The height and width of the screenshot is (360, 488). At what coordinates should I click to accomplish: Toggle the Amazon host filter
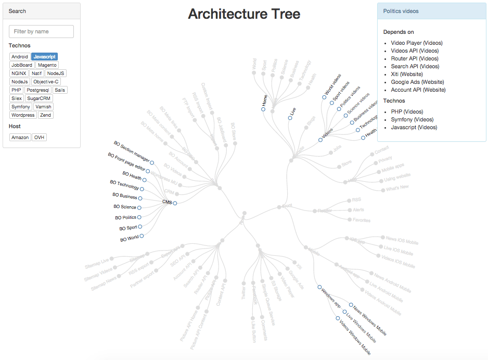click(20, 137)
